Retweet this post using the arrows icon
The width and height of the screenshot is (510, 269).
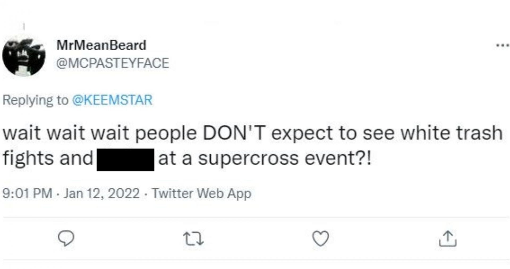coord(193,238)
